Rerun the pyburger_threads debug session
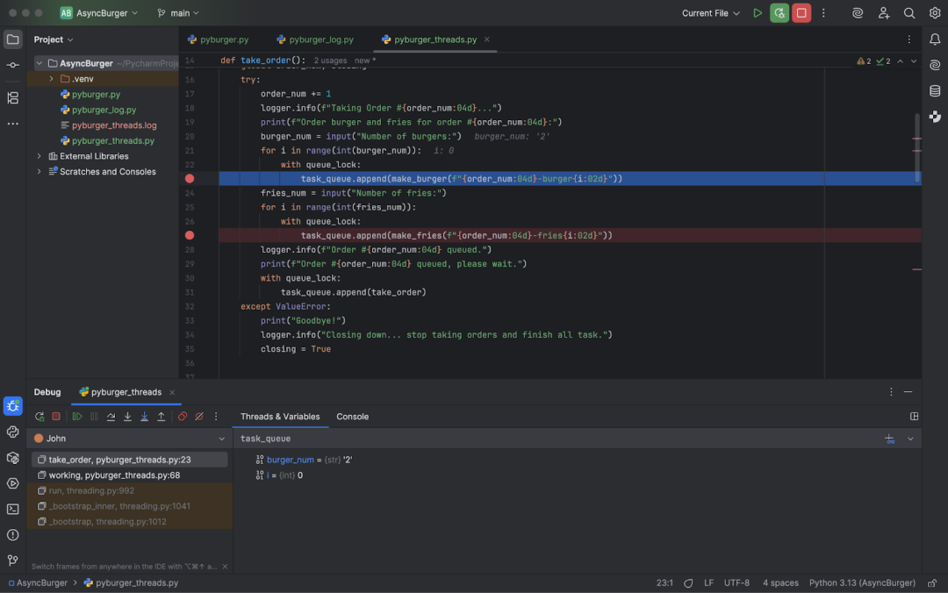The height and width of the screenshot is (593, 948). 39,417
